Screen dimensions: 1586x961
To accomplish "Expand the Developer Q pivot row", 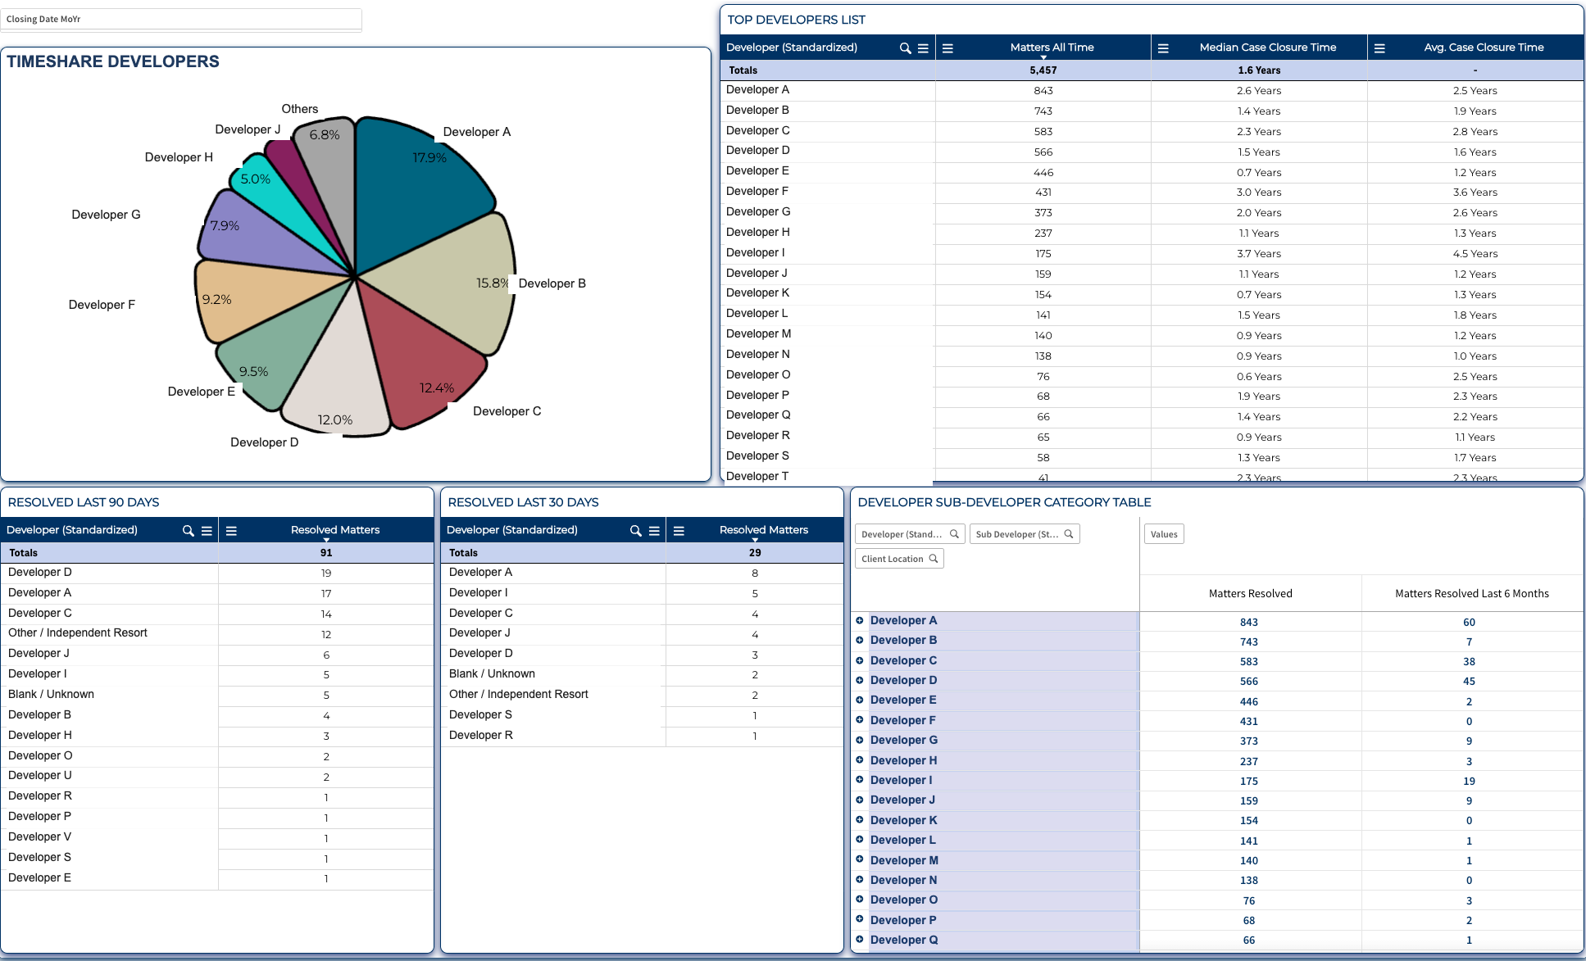I will tap(860, 940).
